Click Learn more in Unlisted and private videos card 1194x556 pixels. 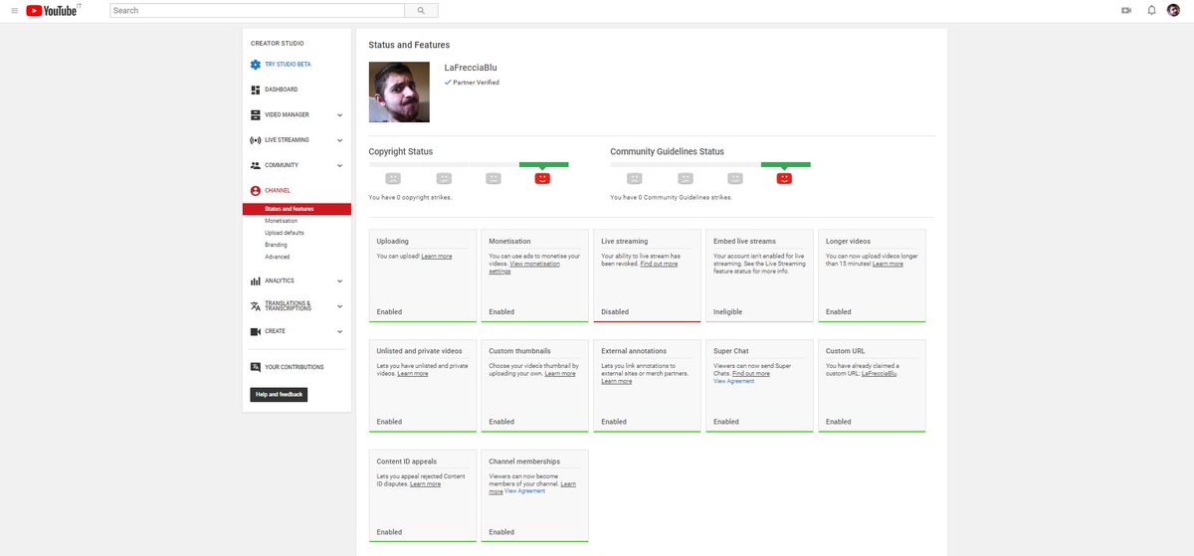pyautogui.click(x=413, y=374)
